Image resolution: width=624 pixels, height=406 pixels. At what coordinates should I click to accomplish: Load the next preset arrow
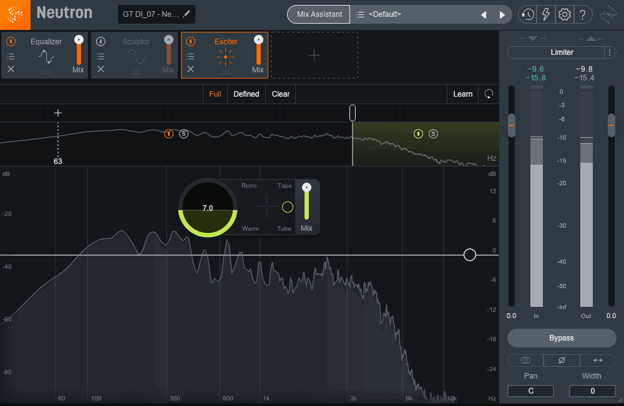pyautogui.click(x=502, y=15)
